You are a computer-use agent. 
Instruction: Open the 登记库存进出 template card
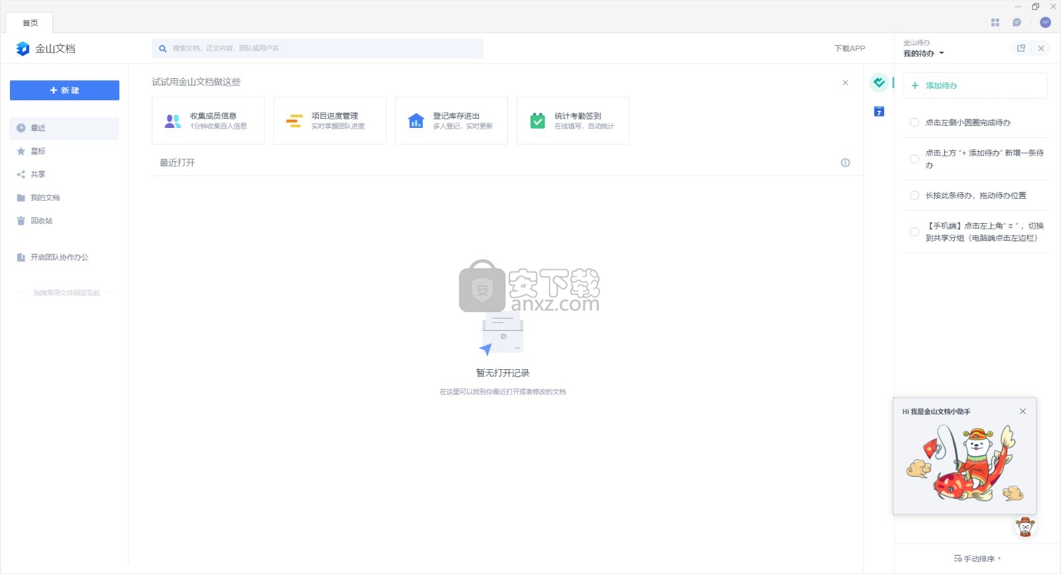[x=452, y=121]
